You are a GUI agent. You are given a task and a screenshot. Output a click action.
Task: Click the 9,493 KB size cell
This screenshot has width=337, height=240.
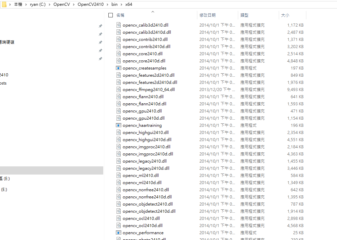[295, 89]
